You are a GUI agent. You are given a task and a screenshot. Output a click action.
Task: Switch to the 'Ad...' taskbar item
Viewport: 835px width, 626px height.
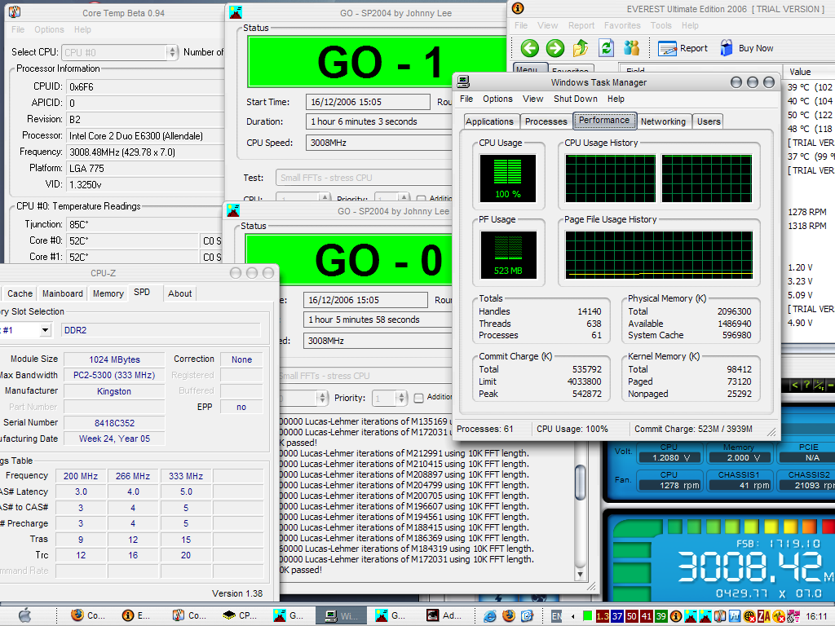(443, 616)
